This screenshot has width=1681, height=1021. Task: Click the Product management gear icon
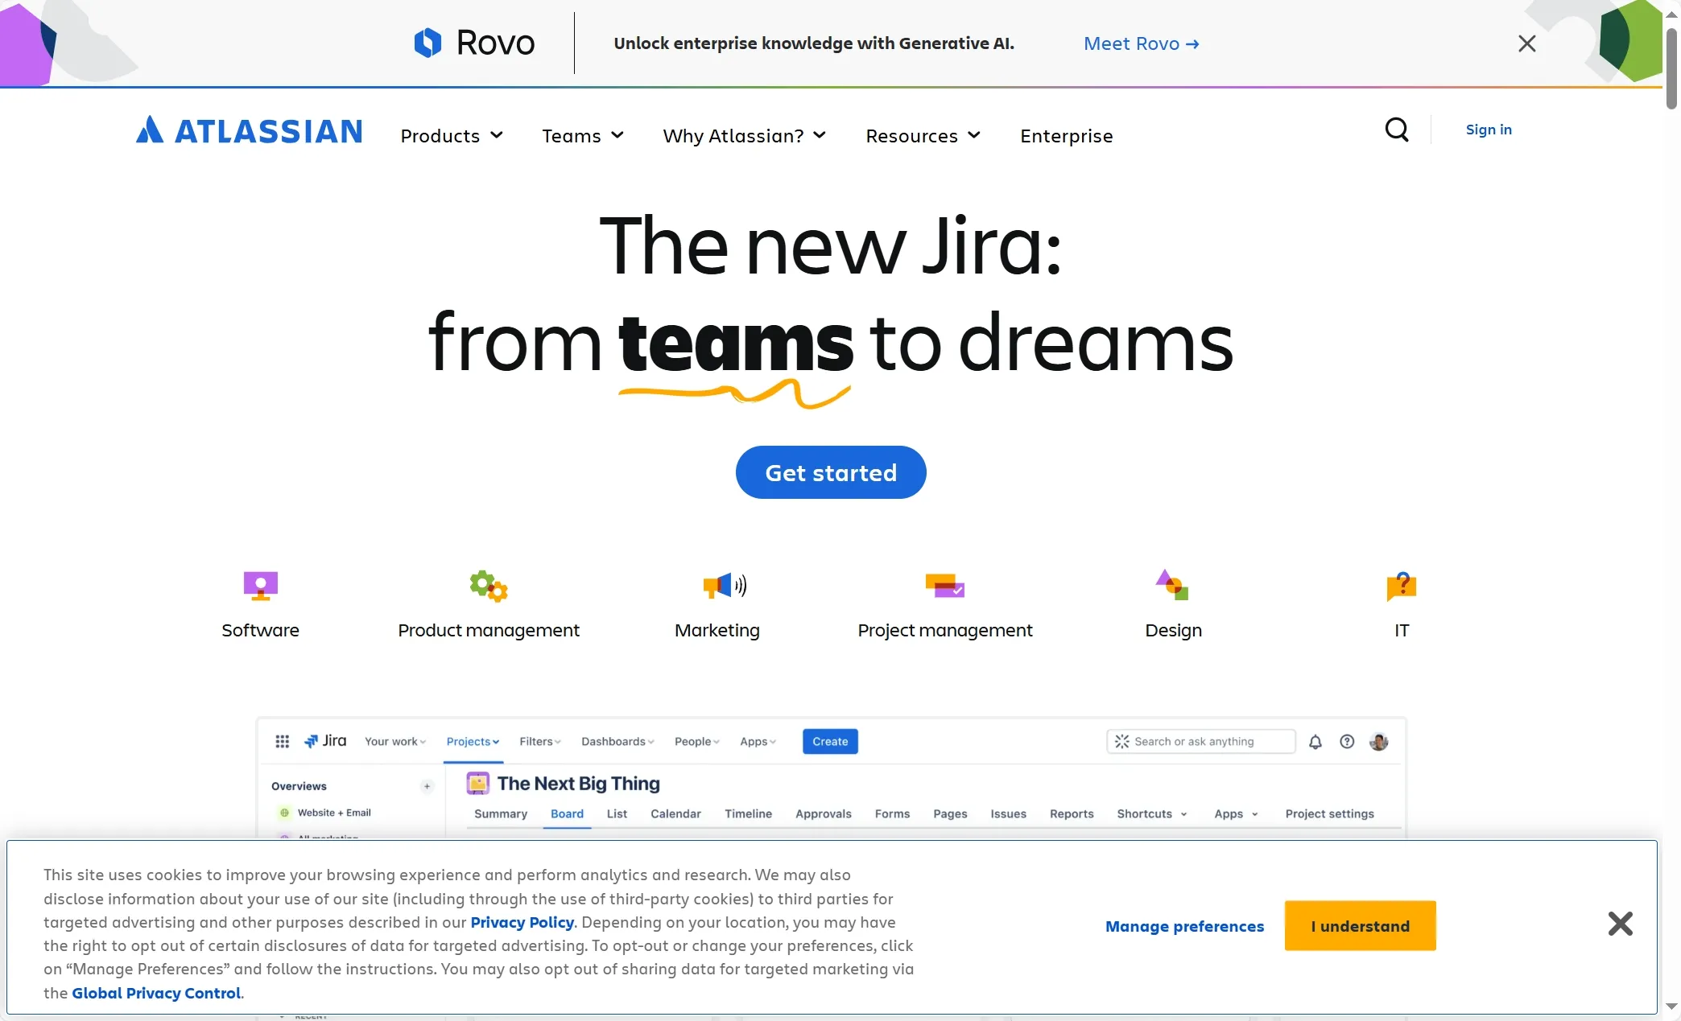[x=489, y=586]
